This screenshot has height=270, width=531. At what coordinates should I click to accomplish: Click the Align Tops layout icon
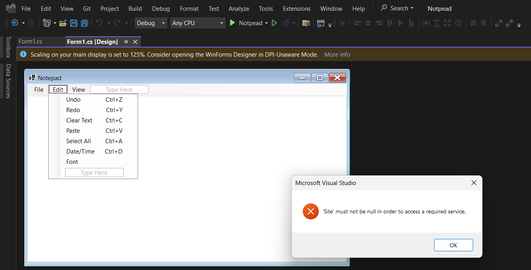point(390,23)
